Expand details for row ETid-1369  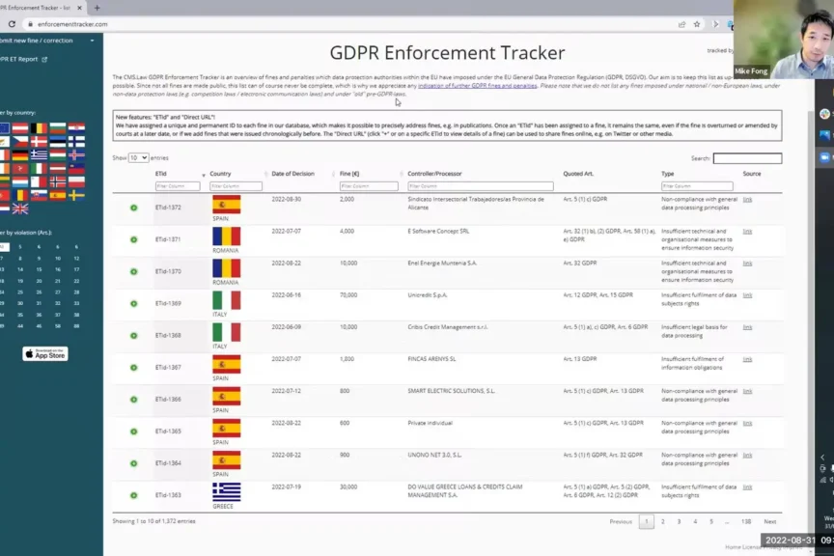click(x=133, y=303)
